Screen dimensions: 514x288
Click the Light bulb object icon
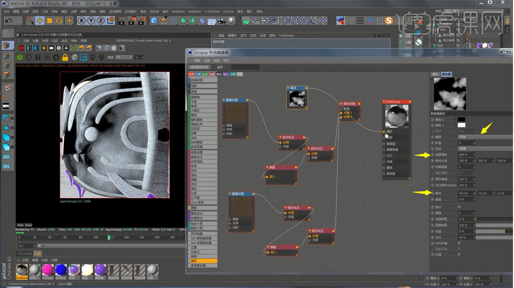232,20
